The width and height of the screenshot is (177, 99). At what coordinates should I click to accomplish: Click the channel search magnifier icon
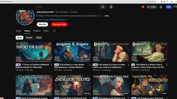54,31
